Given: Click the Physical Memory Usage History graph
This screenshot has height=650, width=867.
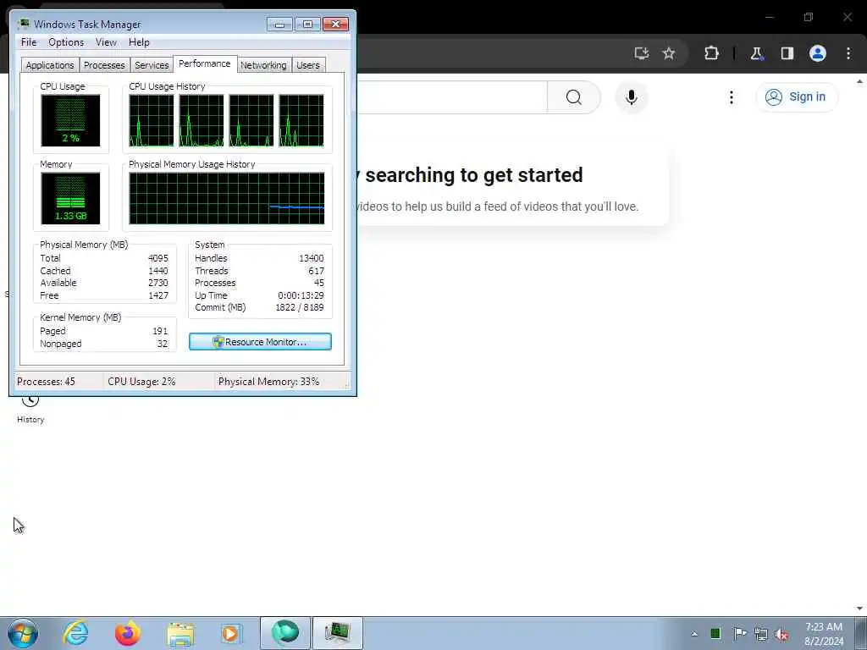Looking at the screenshot, I should (x=227, y=198).
